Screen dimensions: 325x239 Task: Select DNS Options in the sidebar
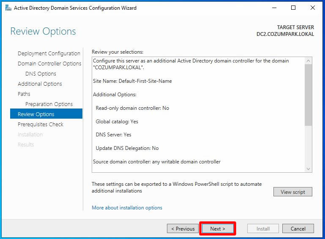(x=41, y=74)
